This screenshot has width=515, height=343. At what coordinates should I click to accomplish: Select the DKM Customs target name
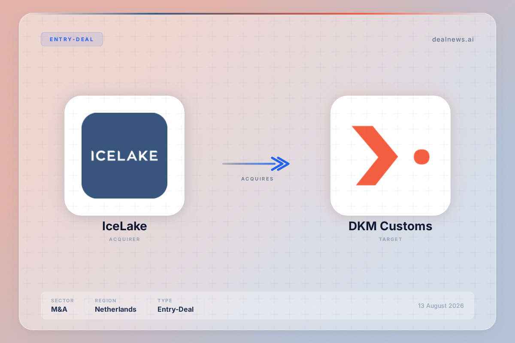click(x=391, y=226)
